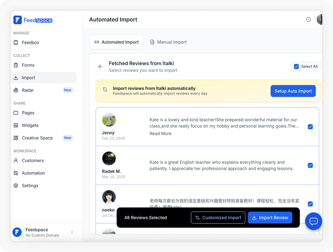Click the Settings gear icon

pyautogui.click(x=16, y=186)
